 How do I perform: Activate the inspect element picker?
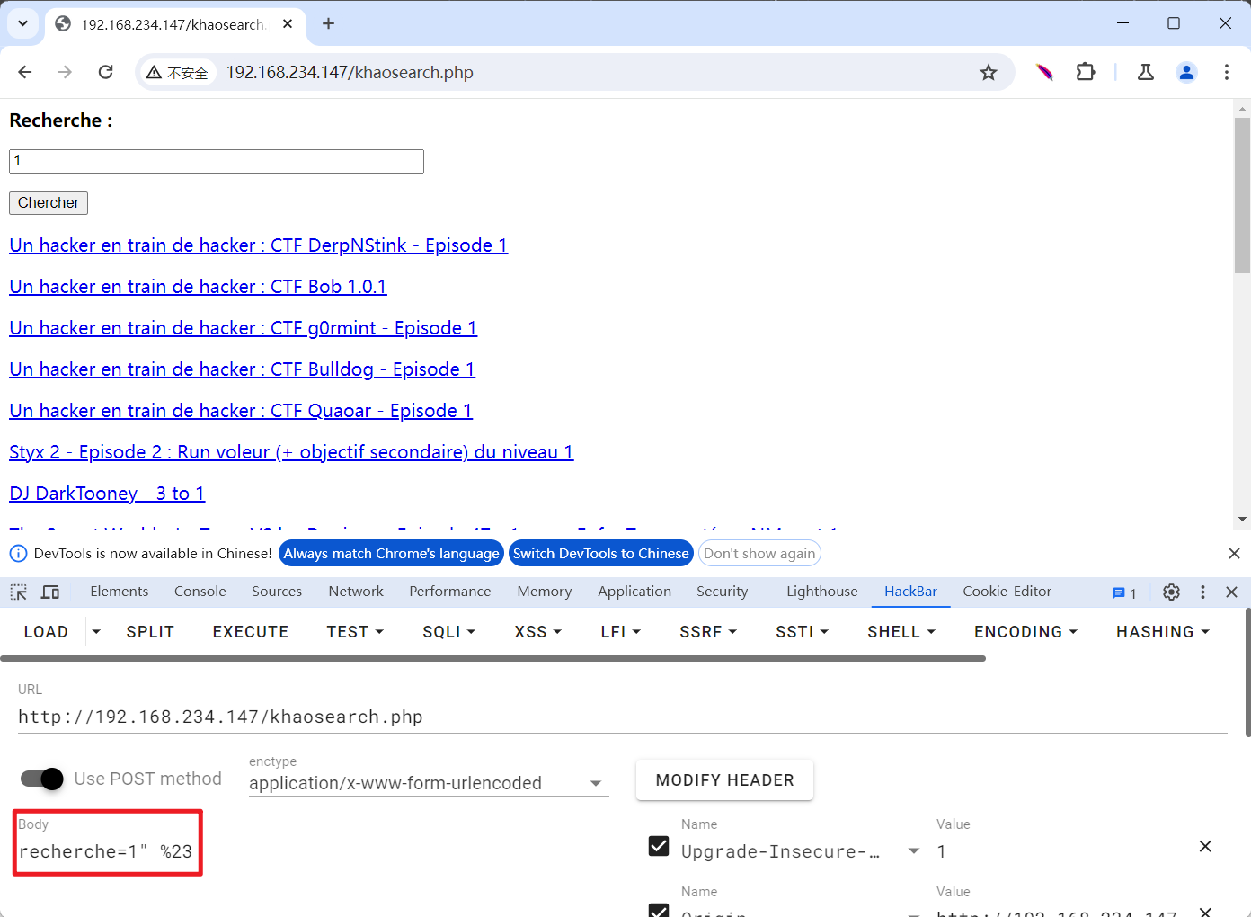click(19, 592)
